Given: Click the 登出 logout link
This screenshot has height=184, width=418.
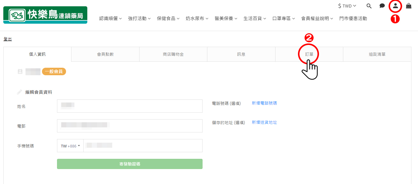Looking at the screenshot, I should click(x=8, y=39).
